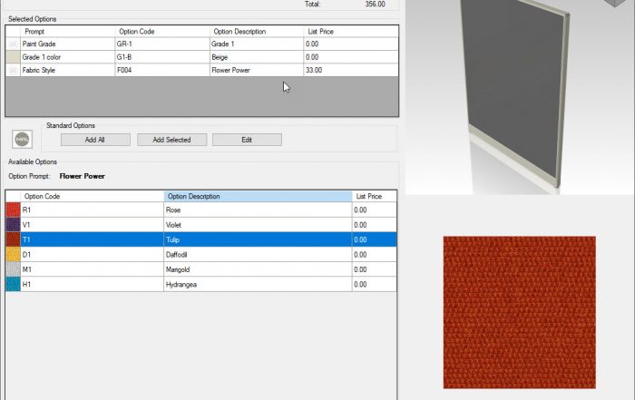The image size is (635, 400).
Task: Pick the Daffodil yellow swatch icon
Action: [13, 255]
